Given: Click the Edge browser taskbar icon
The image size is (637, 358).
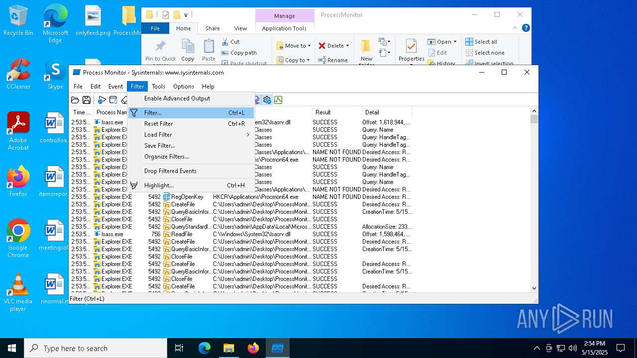Looking at the screenshot, I should pos(205,348).
